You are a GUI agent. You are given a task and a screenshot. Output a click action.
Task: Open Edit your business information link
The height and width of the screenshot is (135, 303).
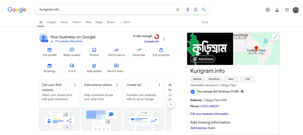coord(209,114)
